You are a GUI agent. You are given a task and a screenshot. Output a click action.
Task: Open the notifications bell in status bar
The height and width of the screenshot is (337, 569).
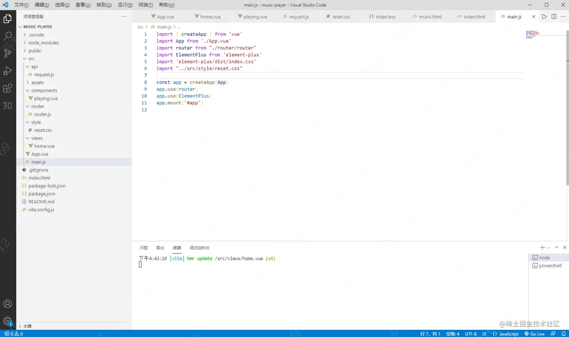(563, 334)
